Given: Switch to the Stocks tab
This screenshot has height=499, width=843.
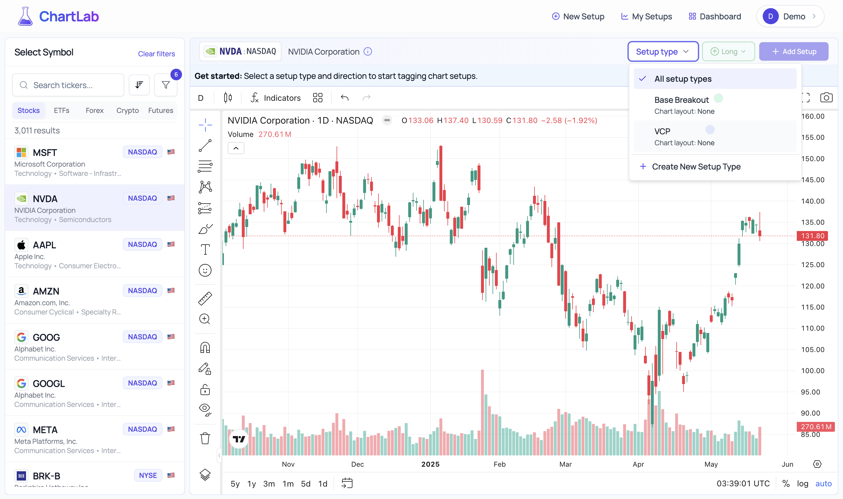Looking at the screenshot, I should [x=29, y=110].
